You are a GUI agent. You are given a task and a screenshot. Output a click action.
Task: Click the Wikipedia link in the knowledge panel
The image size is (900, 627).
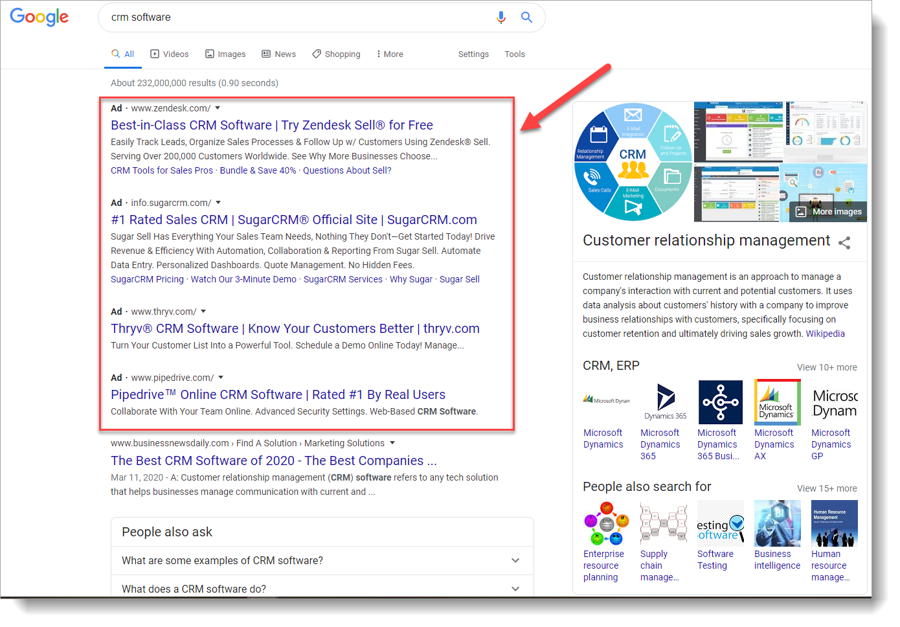[x=826, y=334]
